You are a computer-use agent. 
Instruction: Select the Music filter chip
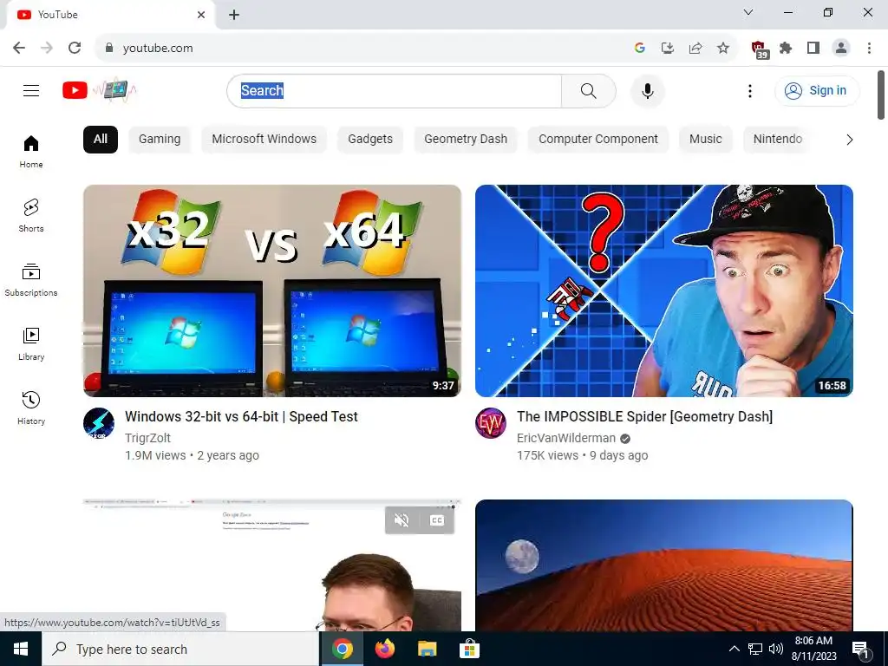[x=706, y=140]
